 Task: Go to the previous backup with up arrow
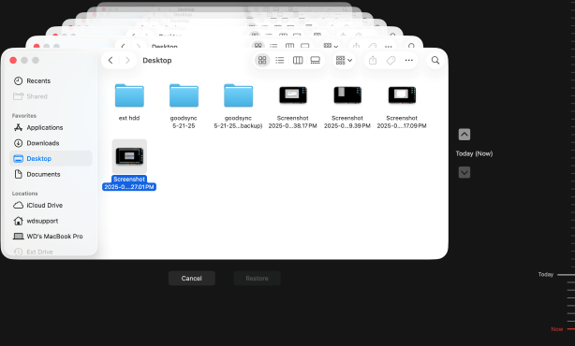click(464, 135)
